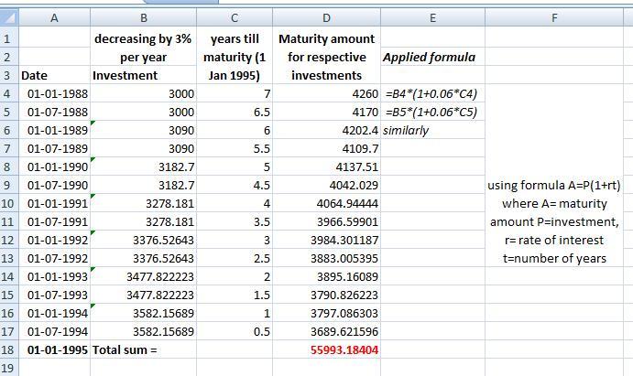
Task: Select maturity amount 3883.005395
Action: pyautogui.click(x=327, y=258)
